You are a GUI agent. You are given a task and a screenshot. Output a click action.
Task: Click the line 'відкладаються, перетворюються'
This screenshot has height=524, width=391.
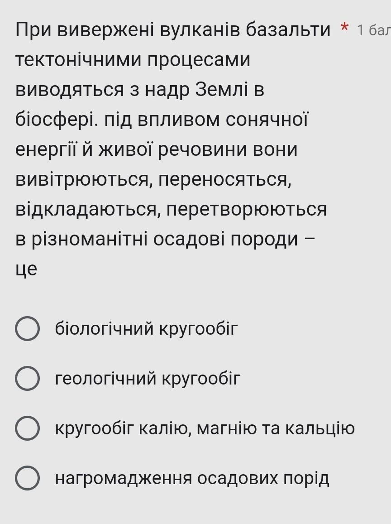(x=171, y=209)
